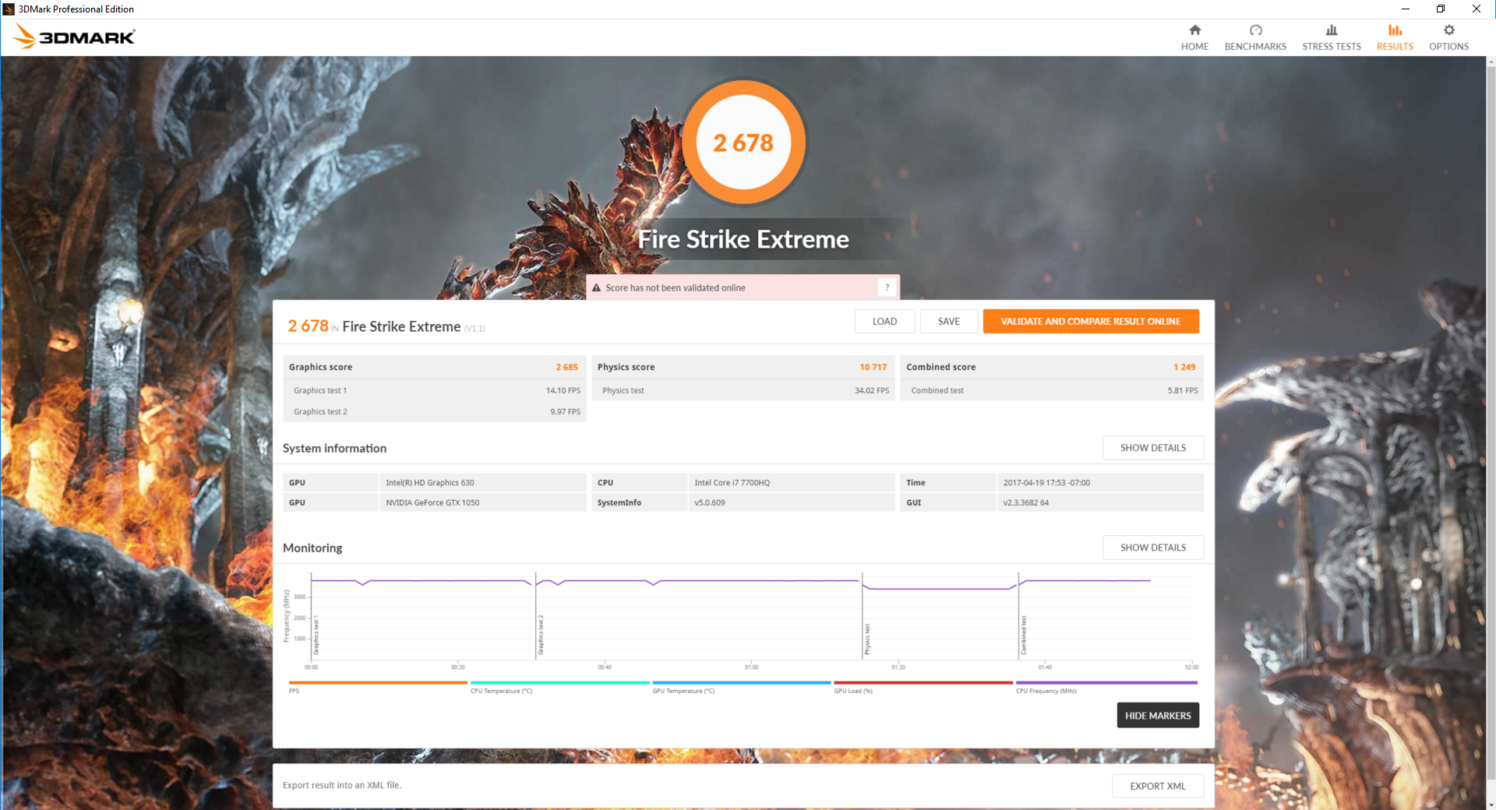The image size is (1496, 810).
Task: Click the Intel Core i7 7700HQ entry
Action: coord(732,482)
